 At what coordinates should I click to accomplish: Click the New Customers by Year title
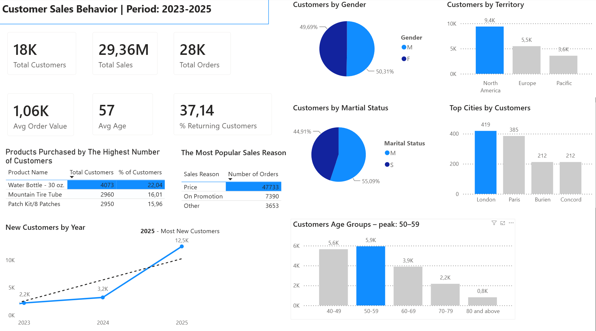point(45,227)
